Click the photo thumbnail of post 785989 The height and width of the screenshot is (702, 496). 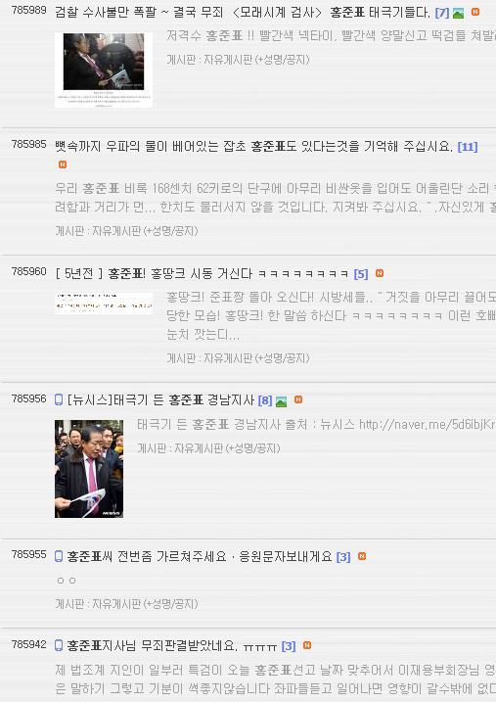pyautogui.click(x=104, y=70)
